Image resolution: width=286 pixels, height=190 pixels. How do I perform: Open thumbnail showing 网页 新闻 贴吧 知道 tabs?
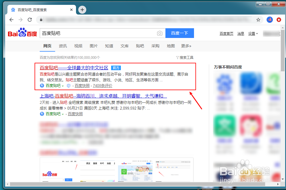[x=98, y=171]
